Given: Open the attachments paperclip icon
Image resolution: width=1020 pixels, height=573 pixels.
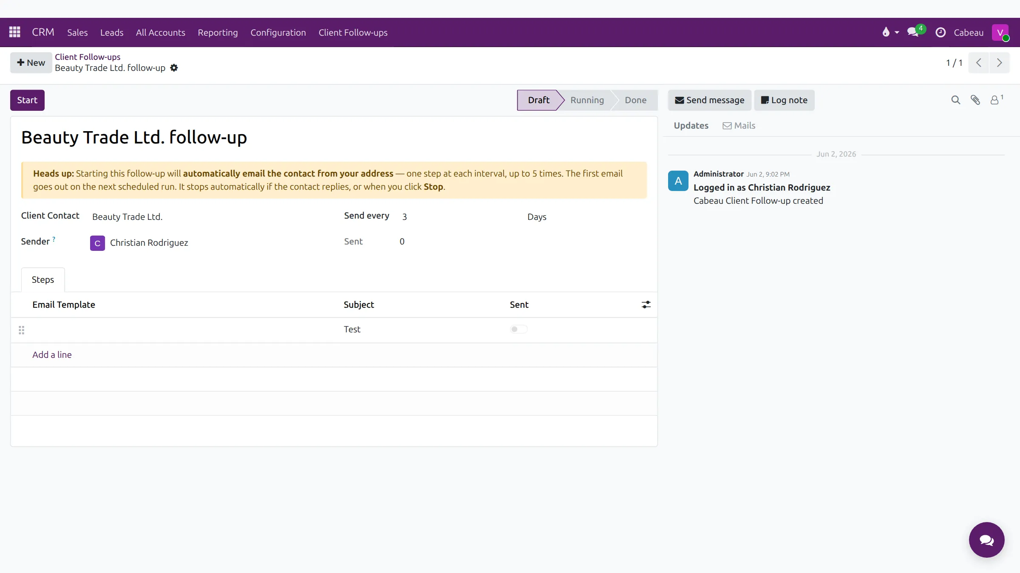Looking at the screenshot, I should [x=975, y=100].
